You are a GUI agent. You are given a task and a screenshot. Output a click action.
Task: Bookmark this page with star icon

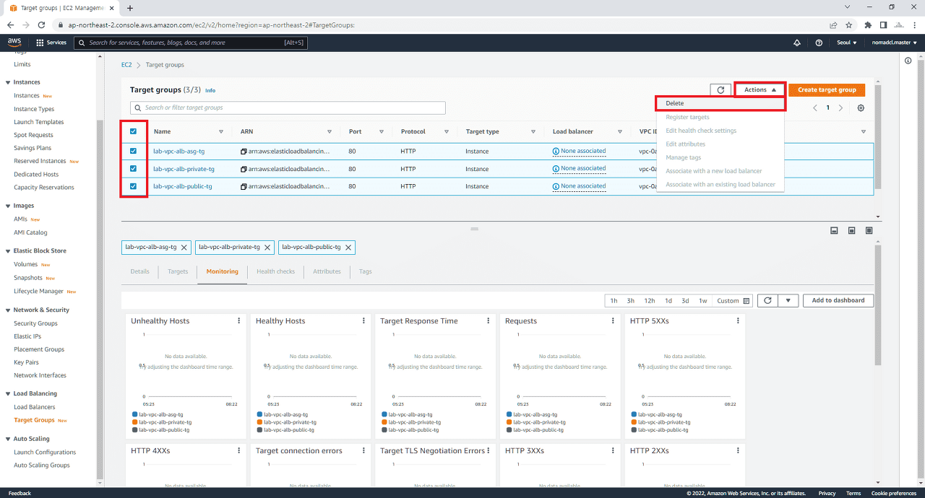point(848,25)
